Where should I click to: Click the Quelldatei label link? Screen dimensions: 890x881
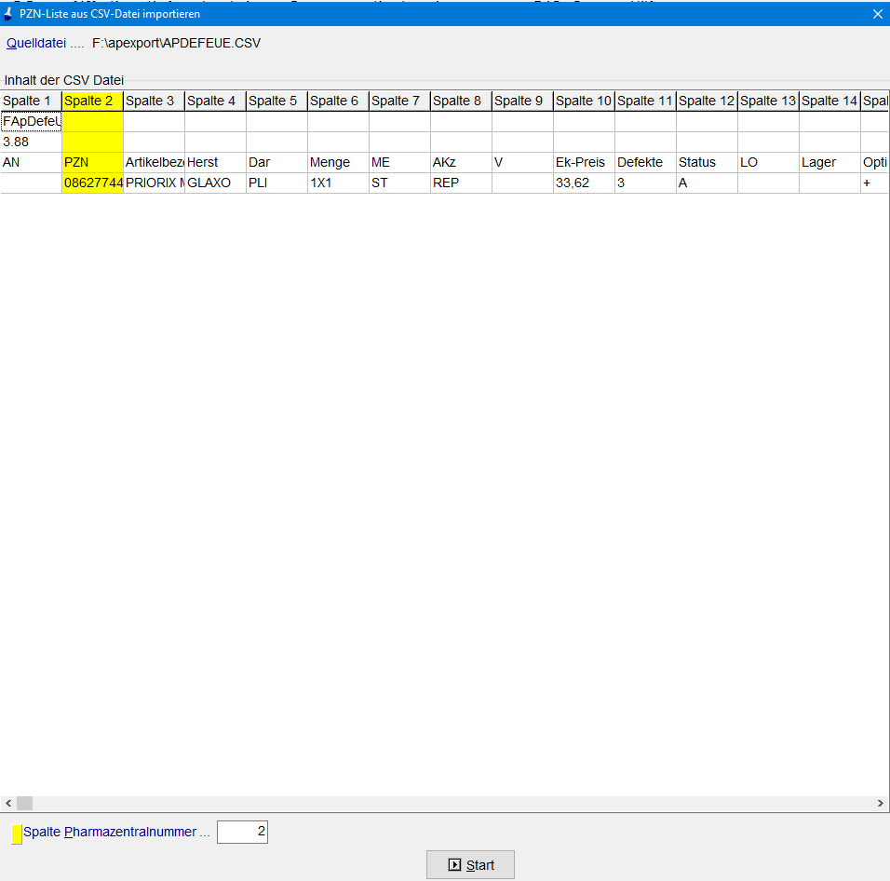click(36, 43)
